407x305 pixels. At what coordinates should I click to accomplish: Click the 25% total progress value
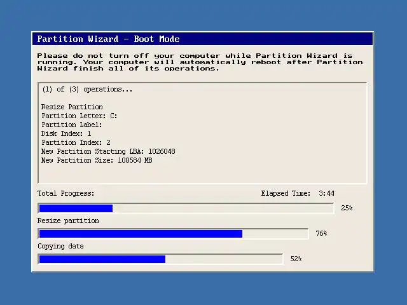click(347, 208)
